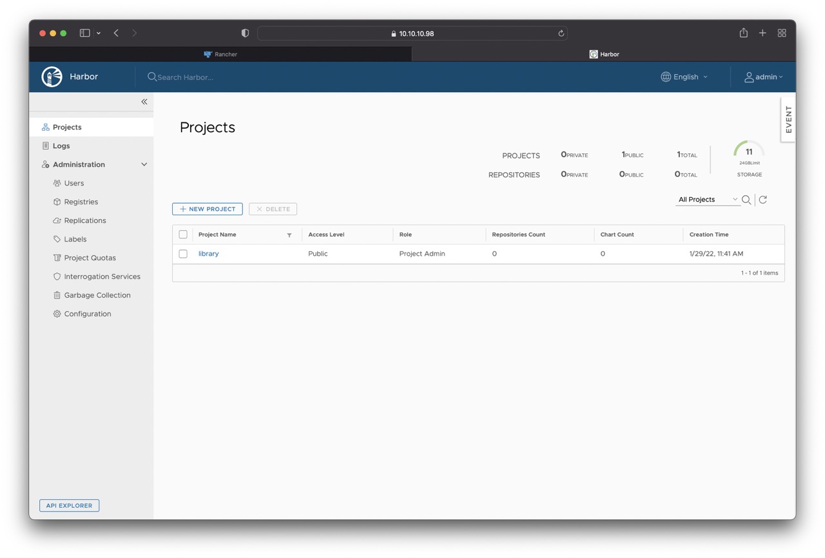Refresh the projects list
Image resolution: width=825 pixels, height=558 pixels.
click(762, 200)
